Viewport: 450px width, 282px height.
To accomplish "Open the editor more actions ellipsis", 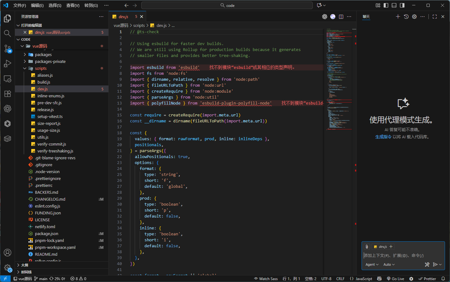I will (349, 17).
